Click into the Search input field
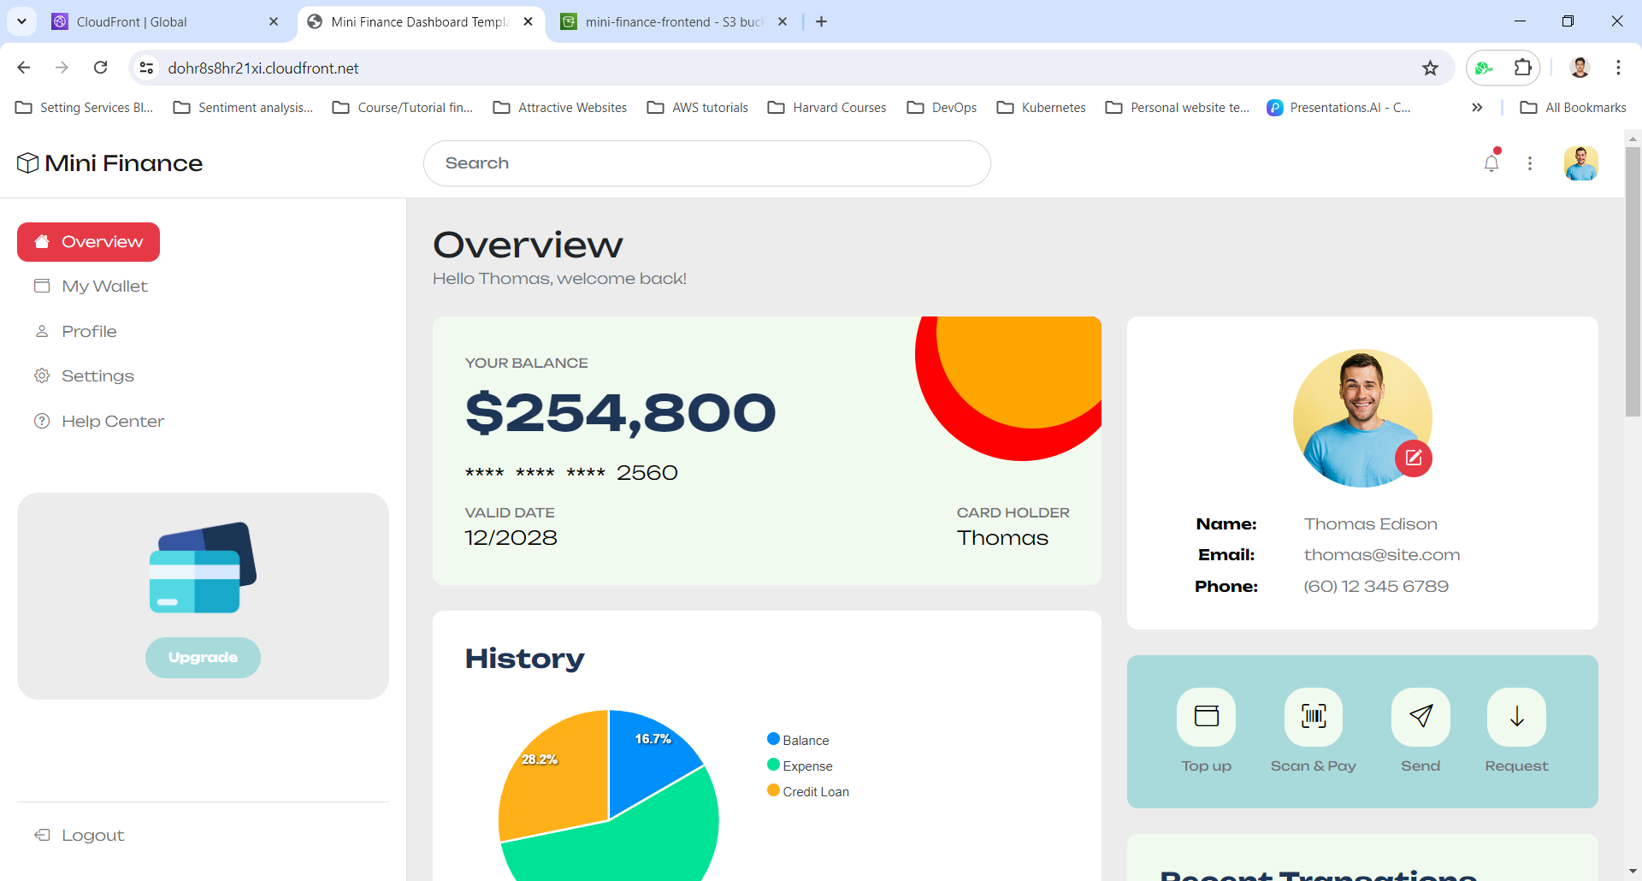This screenshot has width=1642, height=881. pyautogui.click(x=706, y=163)
